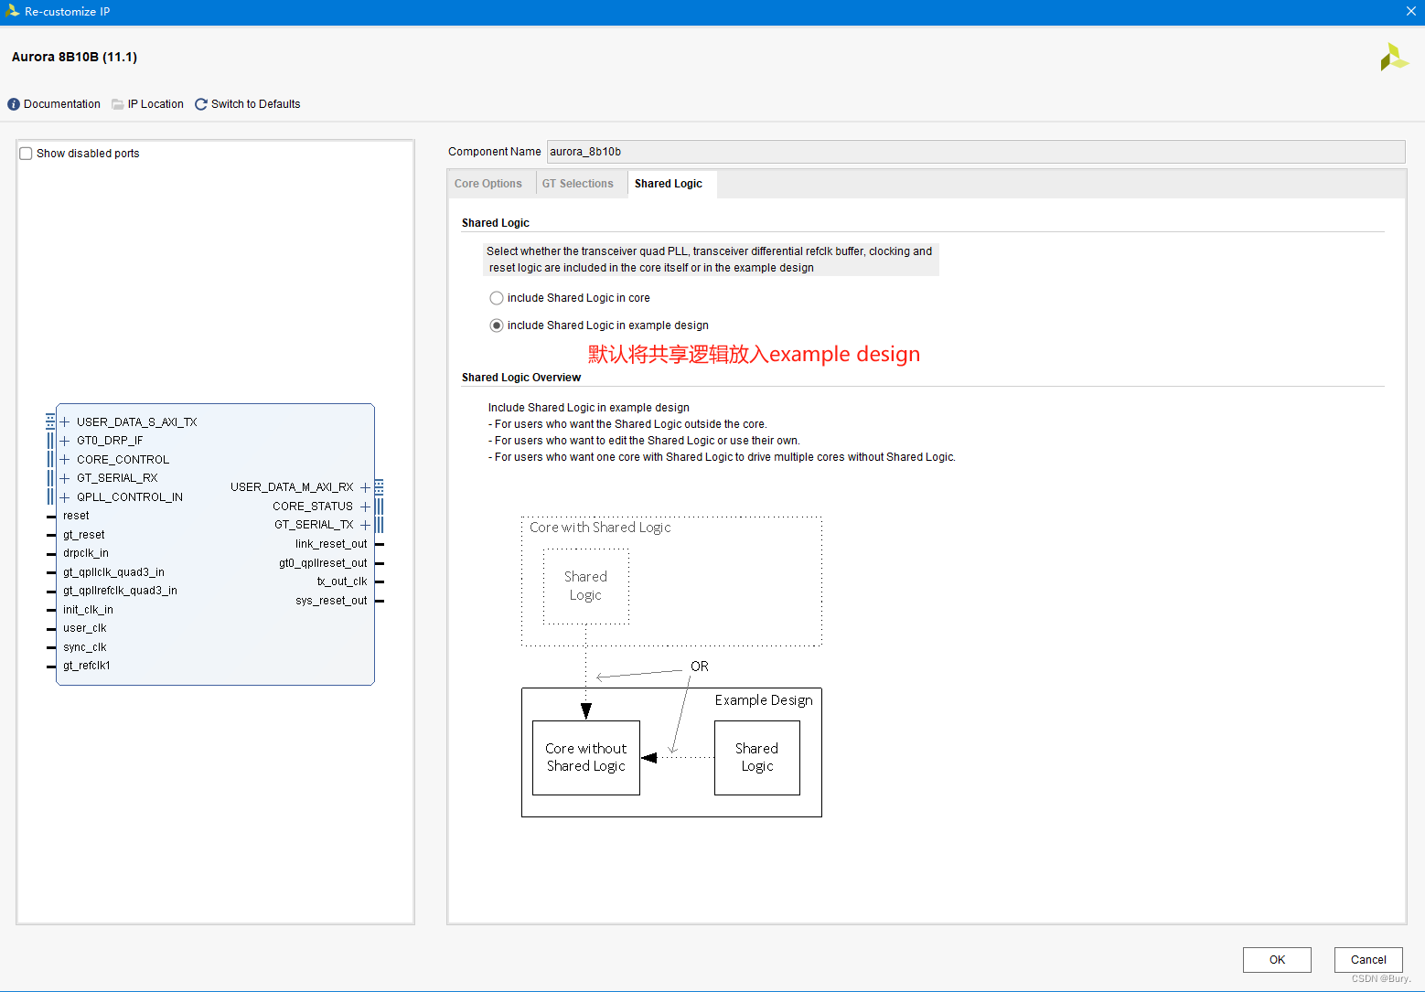Select the tx_out_clk port
This screenshot has width=1425, height=992.
point(342,581)
